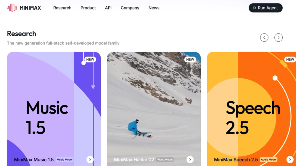Click the play icon in Run Agent
296x166 pixels.
pyautogui.click(x=255, y=8)
